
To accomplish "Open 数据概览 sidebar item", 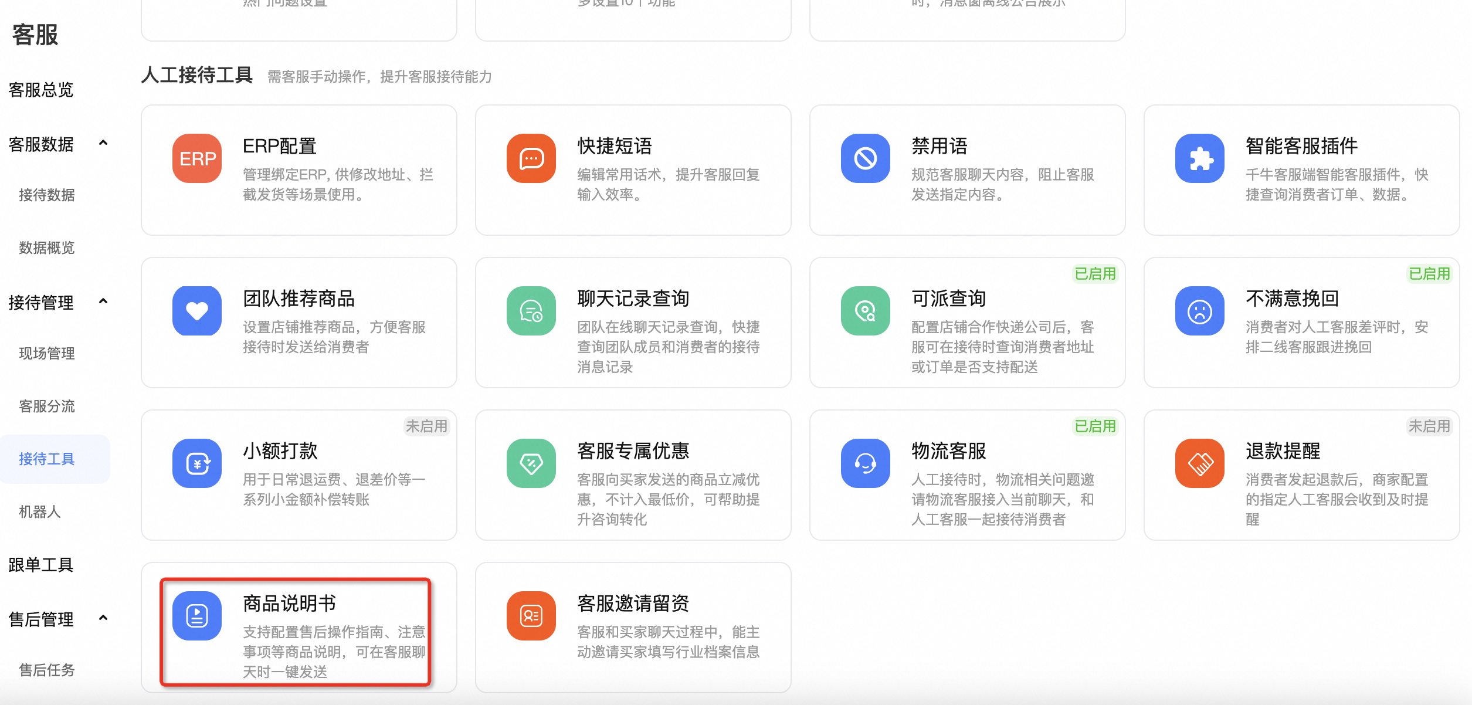I will pyautogui.click(x=47, y=248).
